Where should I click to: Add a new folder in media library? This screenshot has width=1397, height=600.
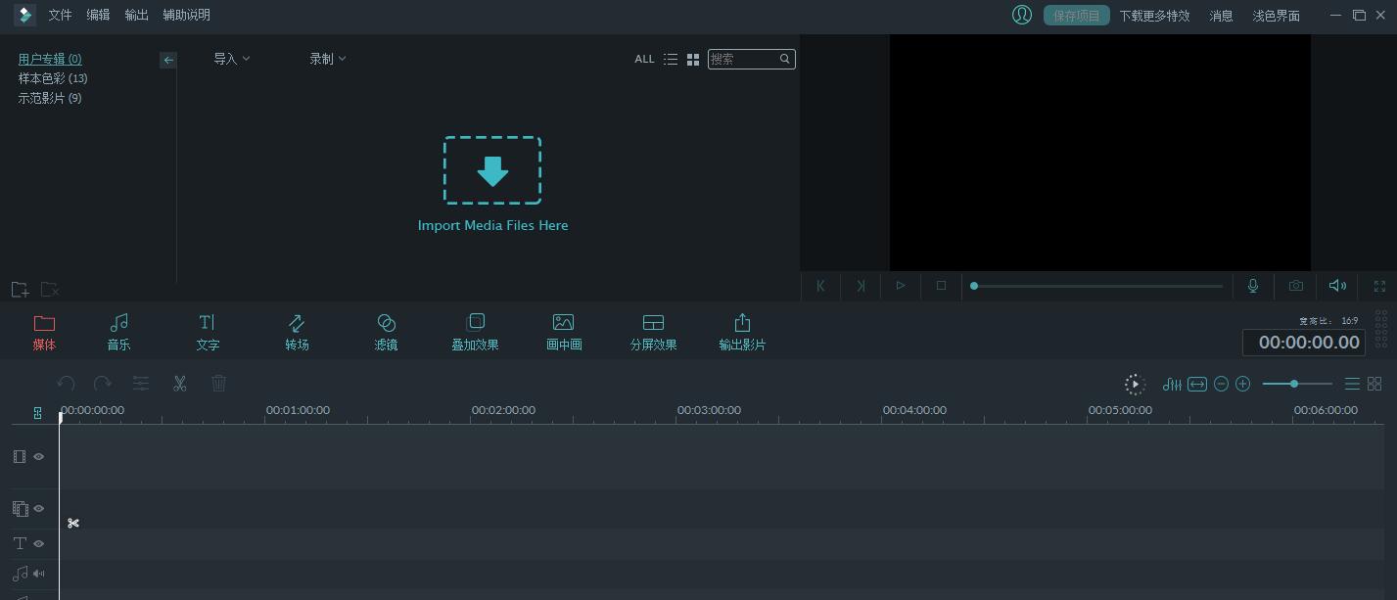(x=20, y=290)
